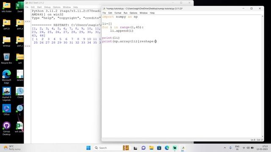Launch Microsoft Edge from desktop

click(7, 77)
